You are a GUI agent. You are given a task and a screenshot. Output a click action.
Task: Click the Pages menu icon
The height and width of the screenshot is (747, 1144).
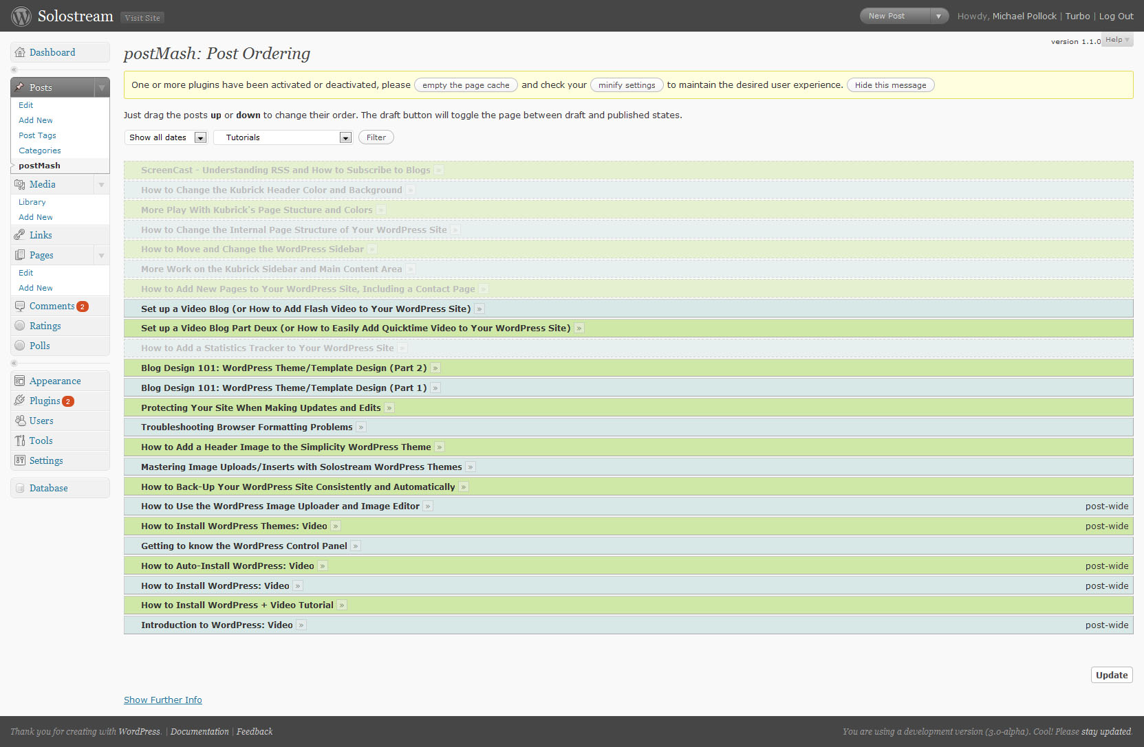click(x=20, y=255)
